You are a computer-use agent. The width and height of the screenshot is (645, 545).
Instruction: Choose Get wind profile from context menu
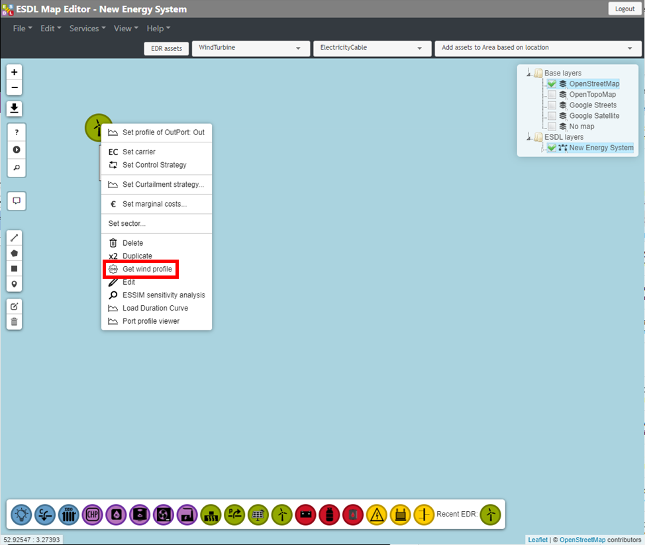point(146,270)
